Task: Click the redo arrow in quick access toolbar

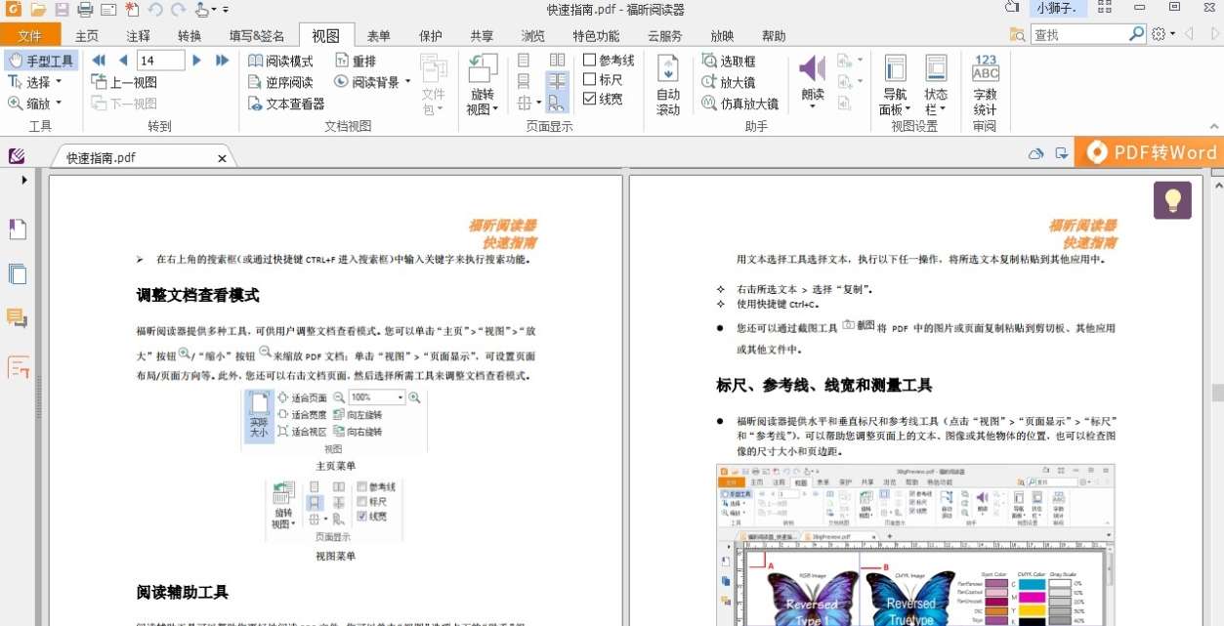Action: click(x=178, y=10)
